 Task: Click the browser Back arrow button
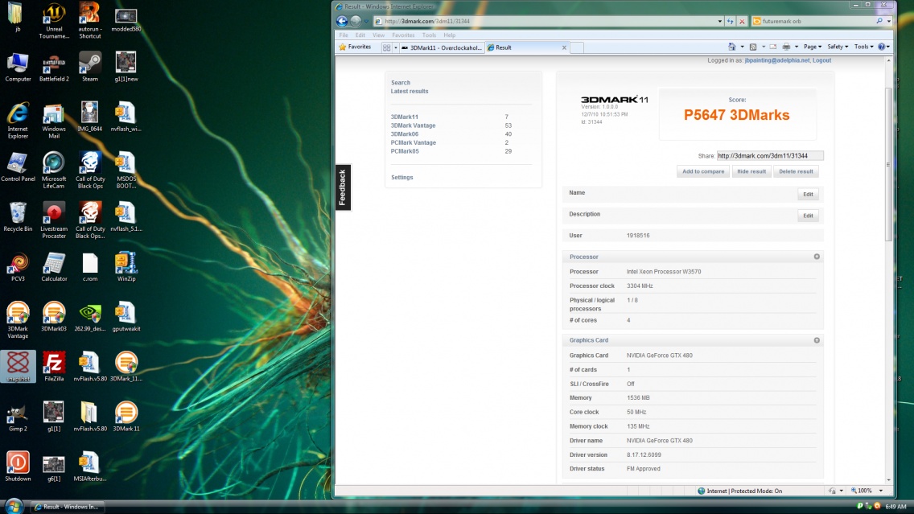(342, 22)
